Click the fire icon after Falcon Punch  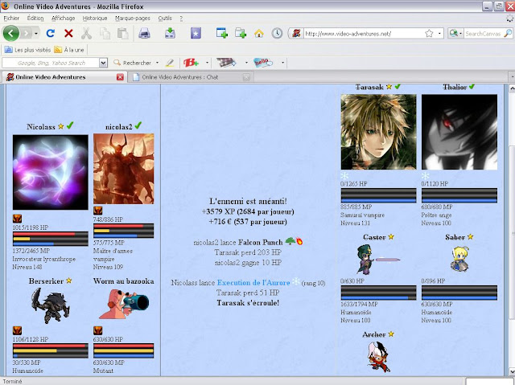click(x=299, y=242)
